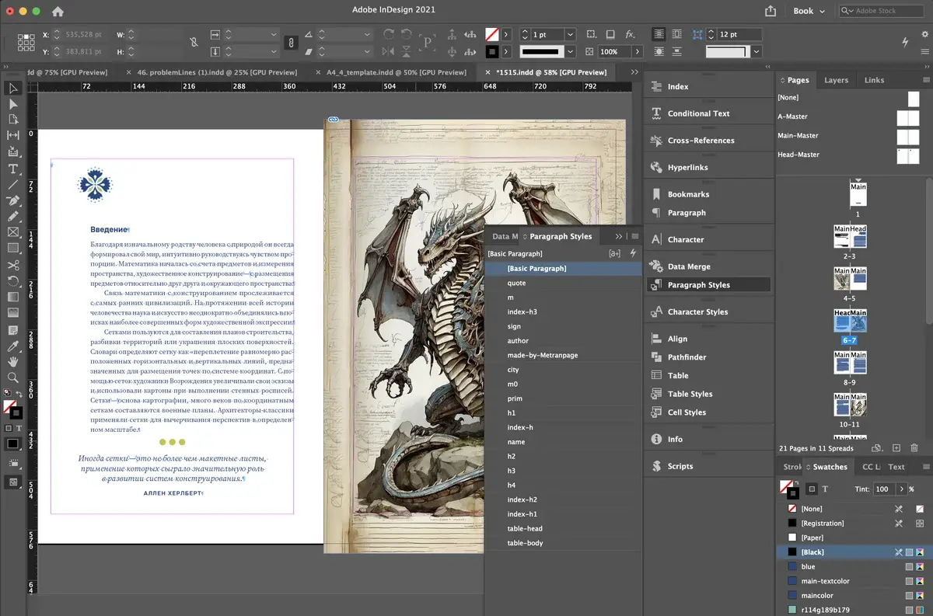This screenshot has width=933, height=616.
Task: Enable no text wrap option
Action: [659, 34]
